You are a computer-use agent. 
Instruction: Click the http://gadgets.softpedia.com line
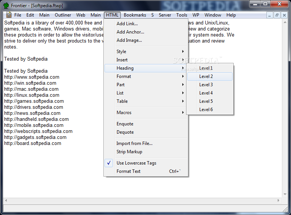[35, 137]
